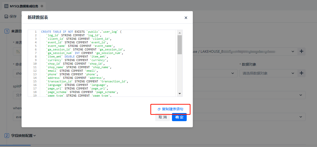Click the 保存 save icon
317x147 pixels.
pos(6,17)
